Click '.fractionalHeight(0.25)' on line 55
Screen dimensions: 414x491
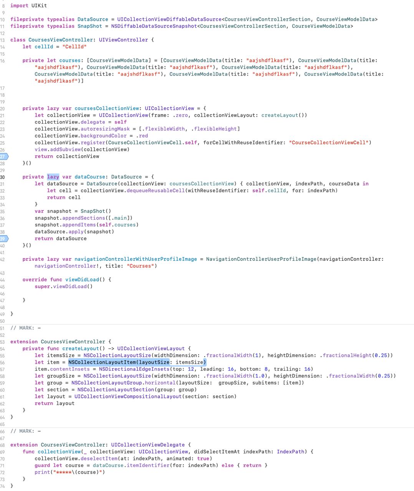point(355,356)
